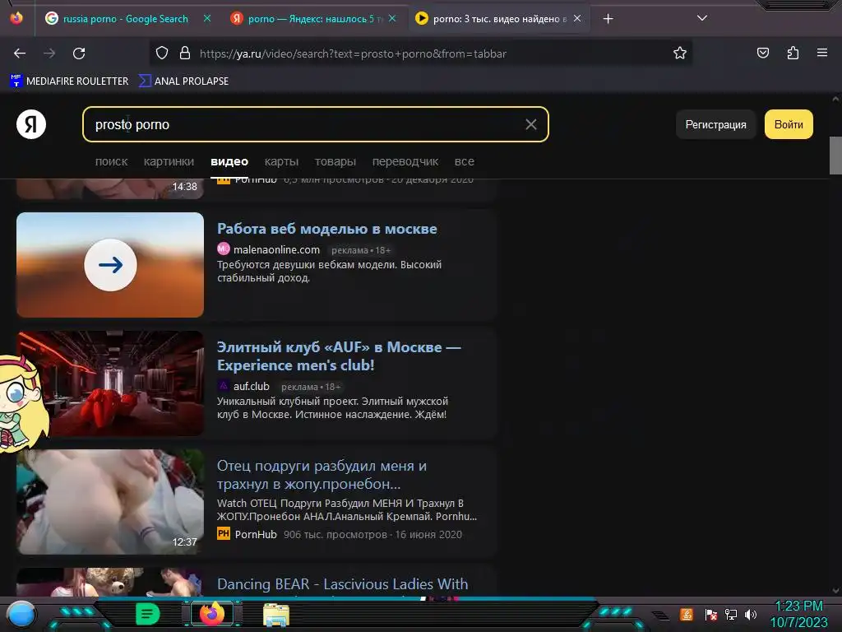Viewport: 842px width, 632px height.
Task: Go forward one page
Action: pyautogui.click(x=49, y=53)
